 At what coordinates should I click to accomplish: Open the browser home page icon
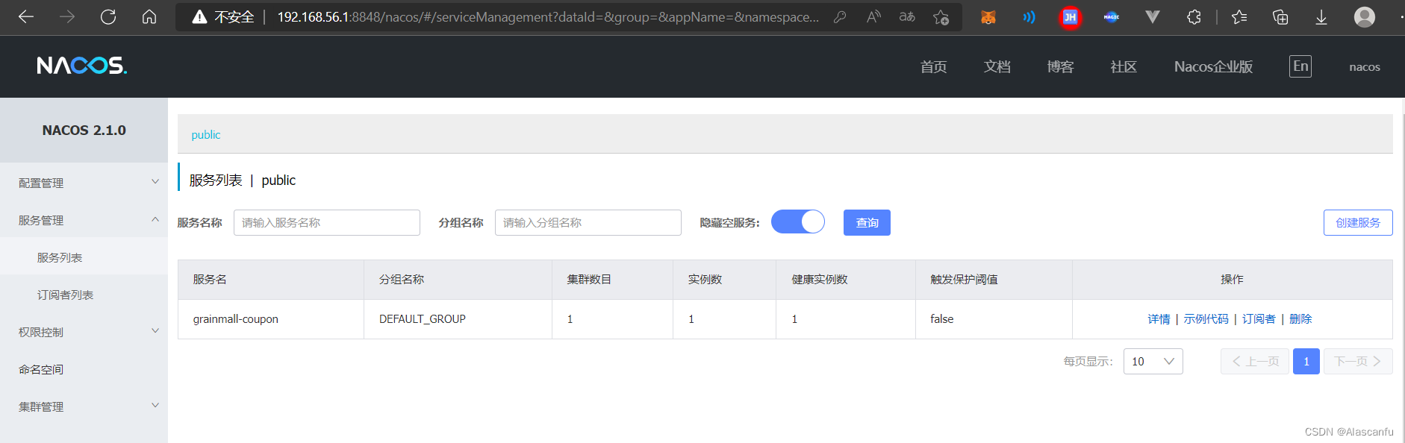click(149, 16)
